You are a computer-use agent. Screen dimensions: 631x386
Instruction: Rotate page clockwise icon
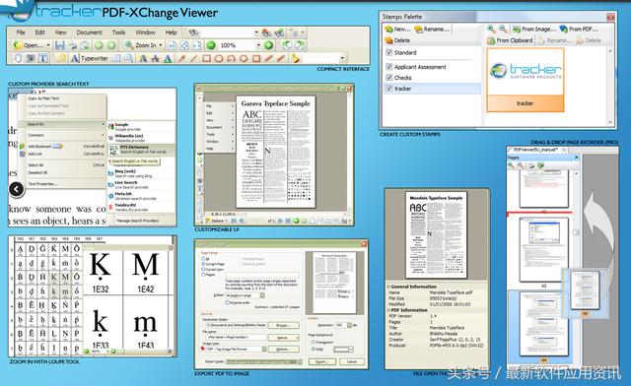[300, 45]
